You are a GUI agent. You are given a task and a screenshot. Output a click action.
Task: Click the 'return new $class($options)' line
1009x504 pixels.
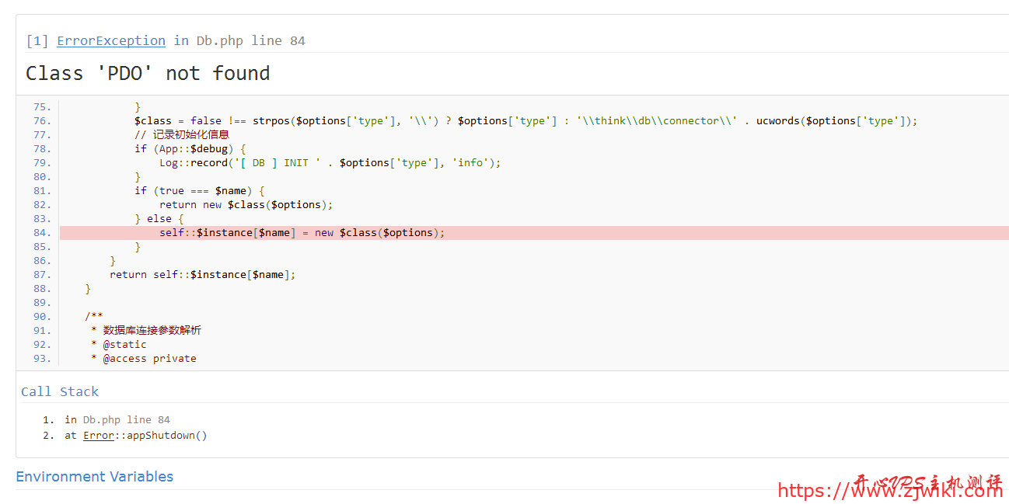click(x=246, y=205)
